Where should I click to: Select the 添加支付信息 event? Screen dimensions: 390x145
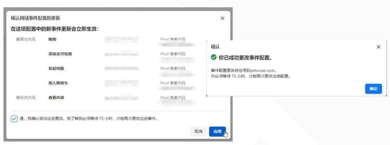click(x=60, y=54)
